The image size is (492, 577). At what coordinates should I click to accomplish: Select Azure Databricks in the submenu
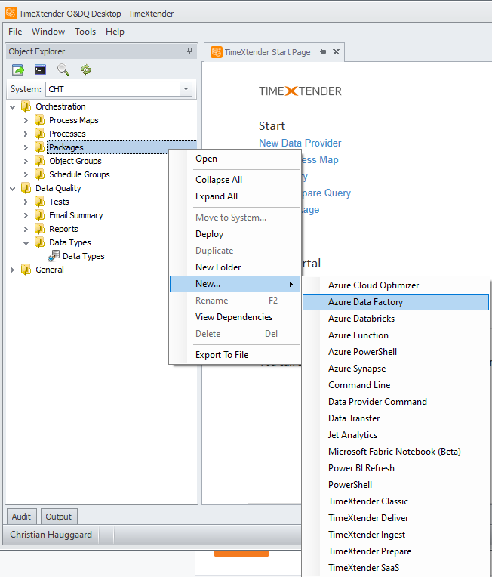[395, 319]
